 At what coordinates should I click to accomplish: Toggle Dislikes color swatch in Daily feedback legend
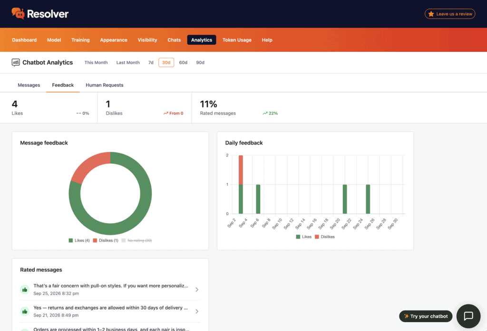point(317,237)
